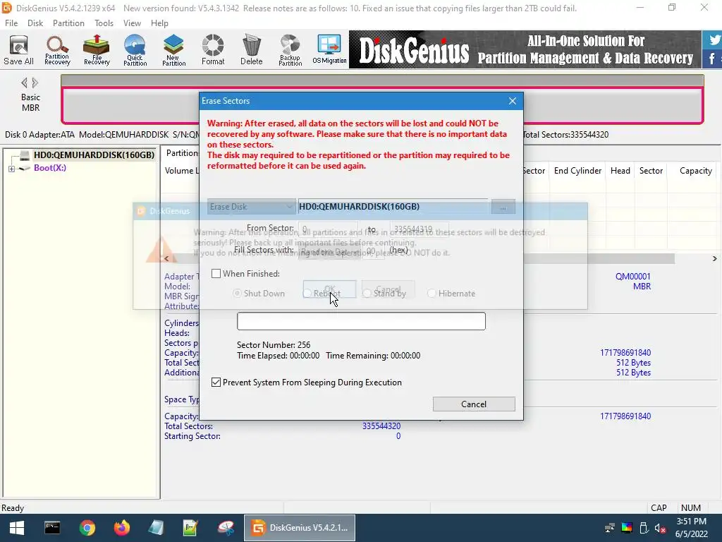Click the Save All toolbar icon
The image size is (722, 542).
coord(18,50)
